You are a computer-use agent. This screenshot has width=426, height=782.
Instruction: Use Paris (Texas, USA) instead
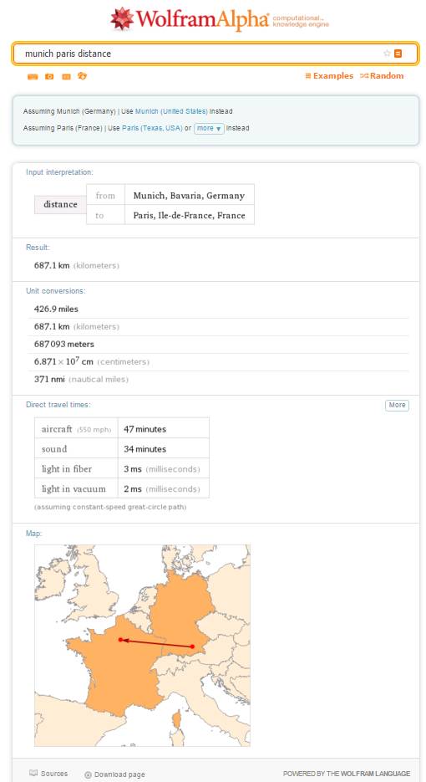152,128
